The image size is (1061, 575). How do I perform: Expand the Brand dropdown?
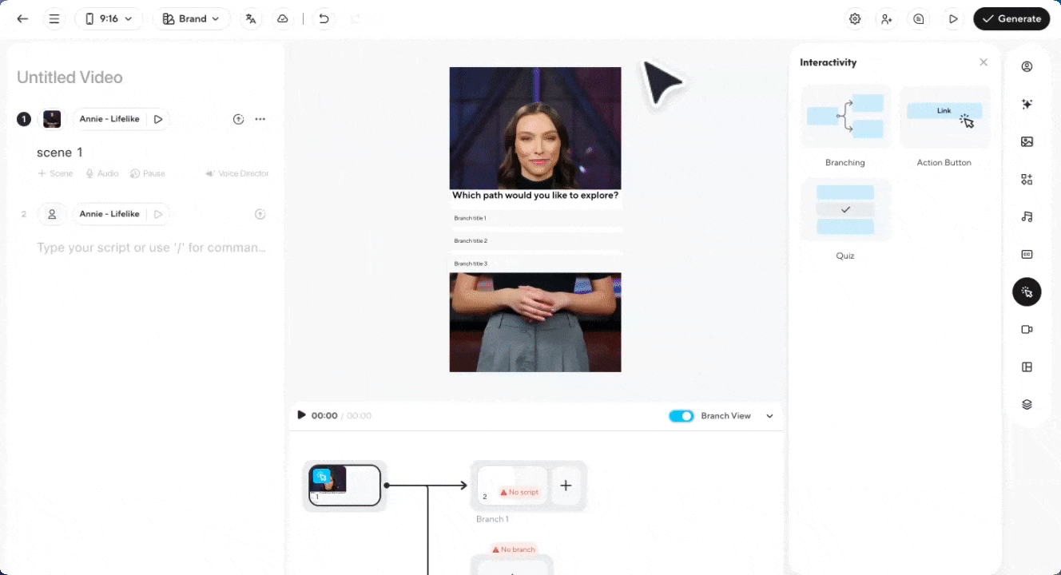coord(191,18)
